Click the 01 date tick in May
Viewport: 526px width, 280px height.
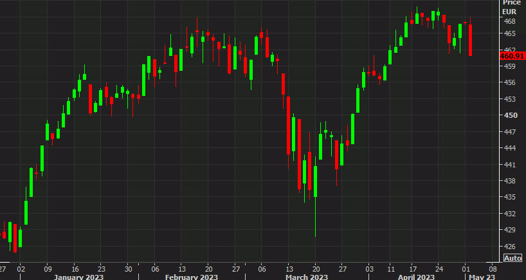466,269
